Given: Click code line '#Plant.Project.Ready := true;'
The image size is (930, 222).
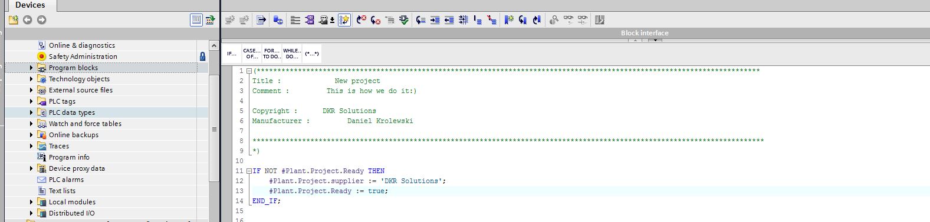Looking at the screenshot, I should (x=328, y=191).
